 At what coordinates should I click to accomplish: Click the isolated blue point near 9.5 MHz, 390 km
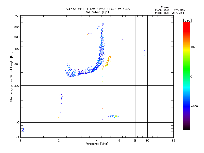[x=145, y=50]
